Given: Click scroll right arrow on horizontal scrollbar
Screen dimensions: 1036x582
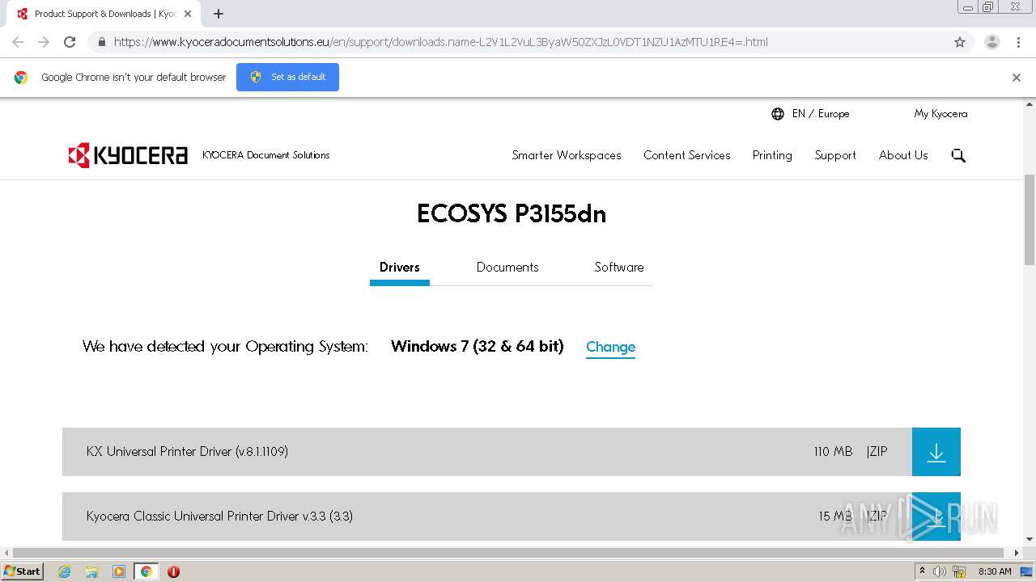Looking at the screenshot, I should [1017, 553].
